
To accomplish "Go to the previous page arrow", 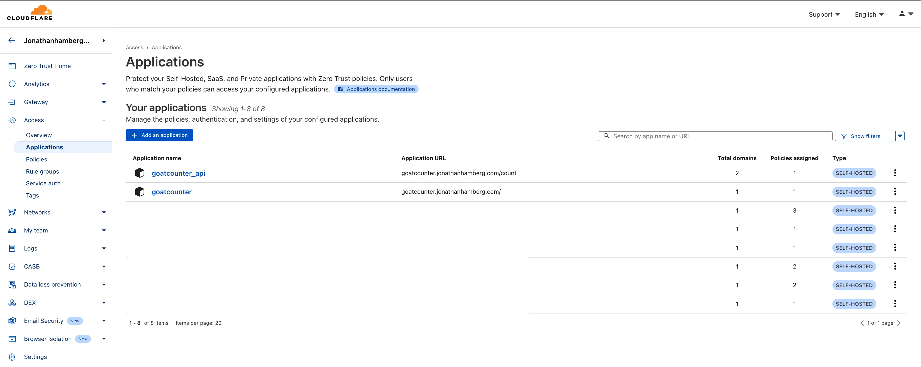I will pyautogui.click(x=862, y=323).
